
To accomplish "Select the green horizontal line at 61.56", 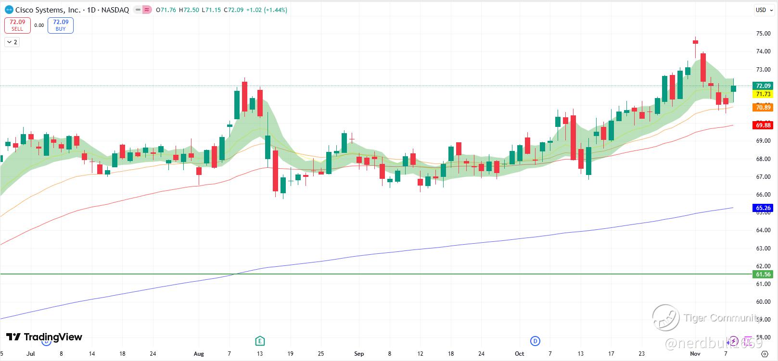I will point(375,274).
